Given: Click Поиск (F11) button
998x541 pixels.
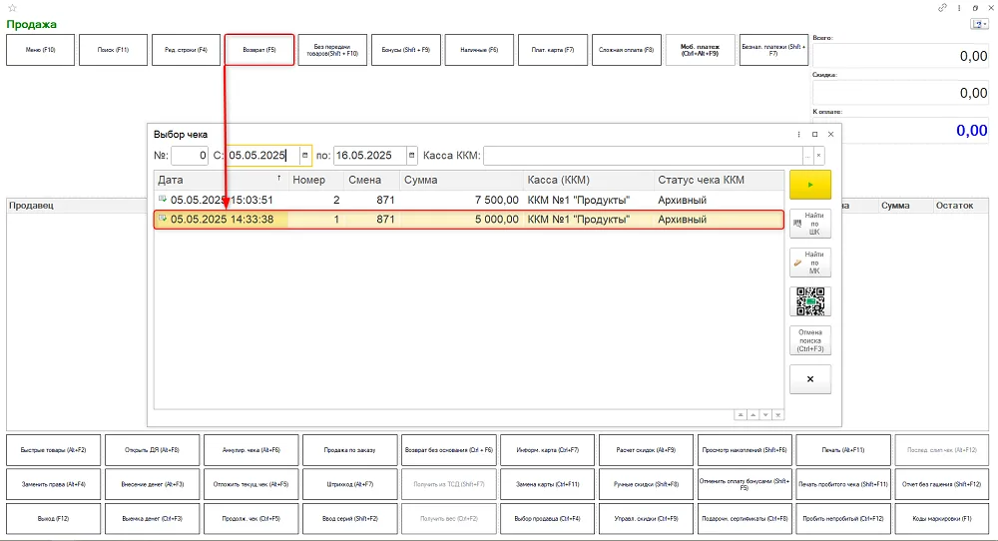Looking at the screenshot, I should click(x=114, y=50).
